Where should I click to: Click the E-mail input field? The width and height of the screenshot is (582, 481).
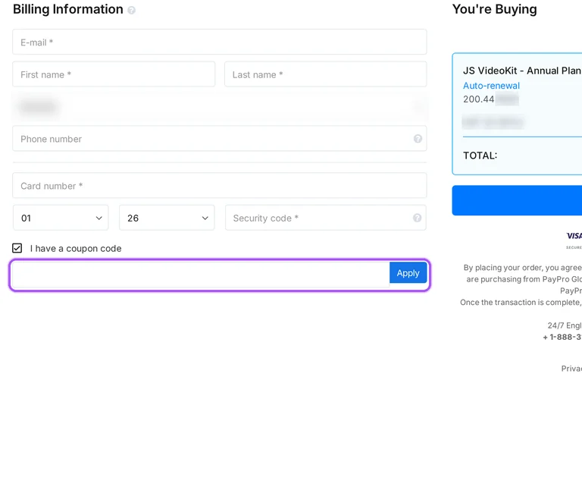coord(219,42)
